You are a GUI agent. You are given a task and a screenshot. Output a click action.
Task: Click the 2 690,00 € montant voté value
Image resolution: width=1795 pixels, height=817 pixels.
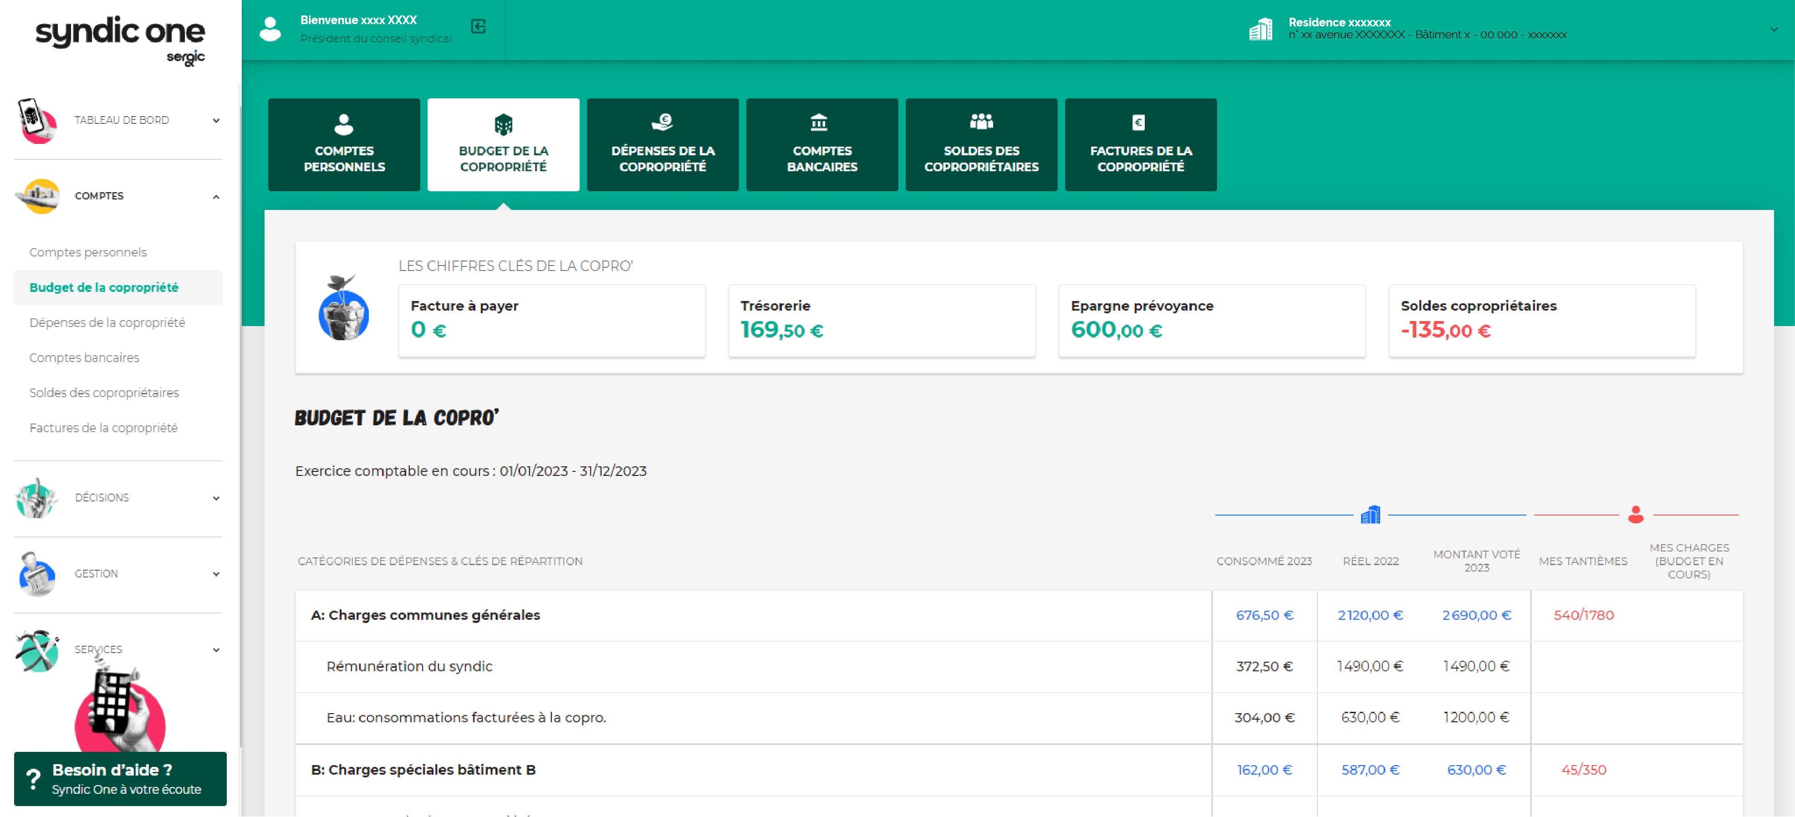pos(1477,616)
